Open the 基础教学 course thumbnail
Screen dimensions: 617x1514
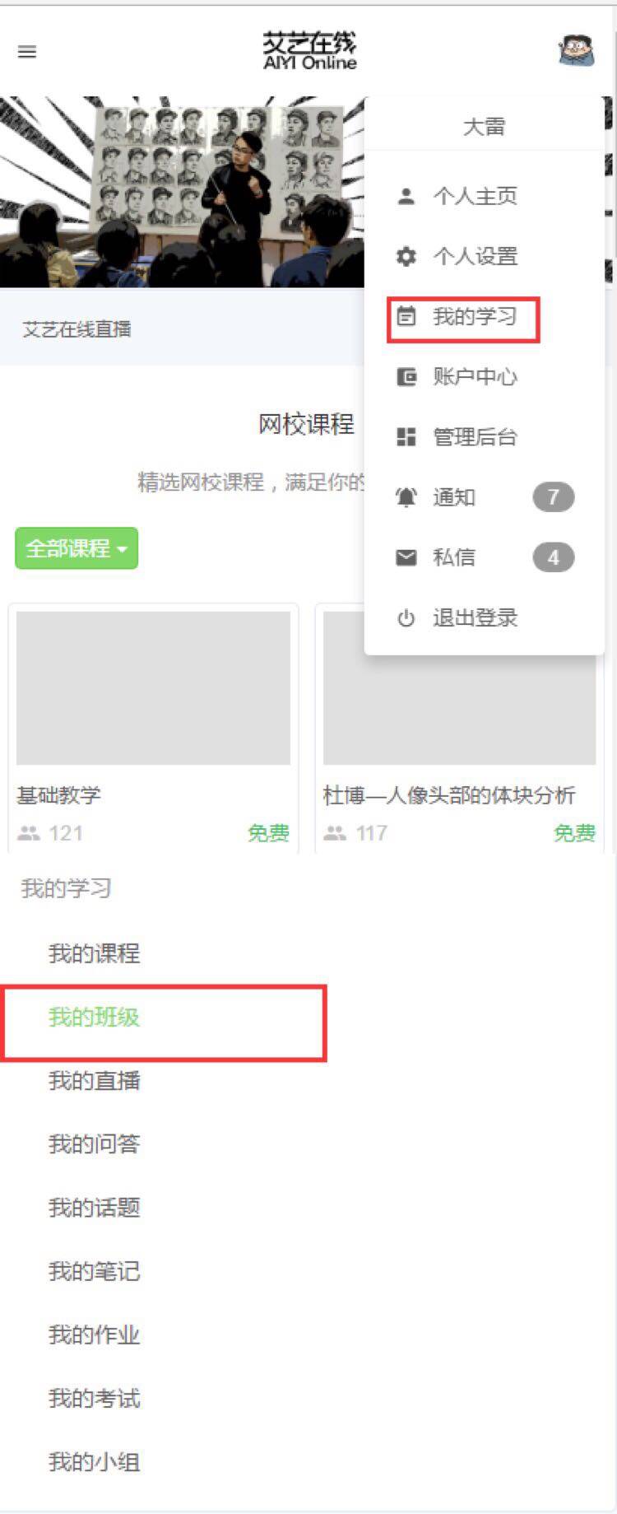pyautogui.click(x=153, y=688)
